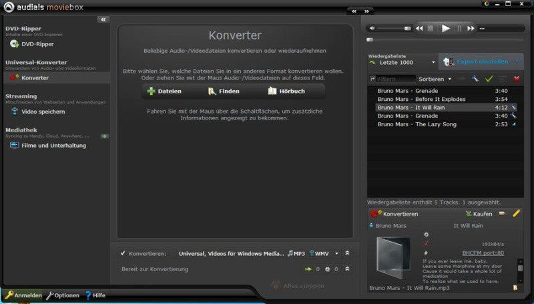The image size is (534, 304).
Task: Click Konvertieren in the track details panel
Action: 394,214
